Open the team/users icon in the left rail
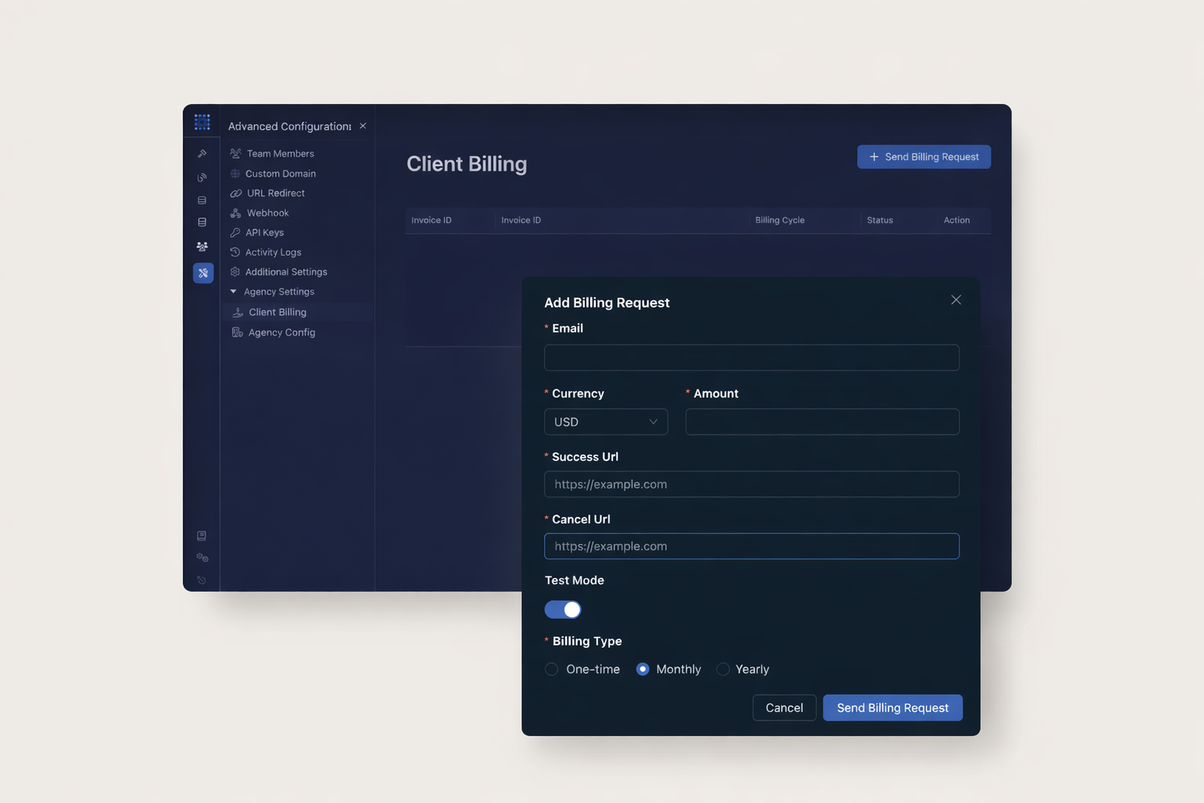 point(202,246)
